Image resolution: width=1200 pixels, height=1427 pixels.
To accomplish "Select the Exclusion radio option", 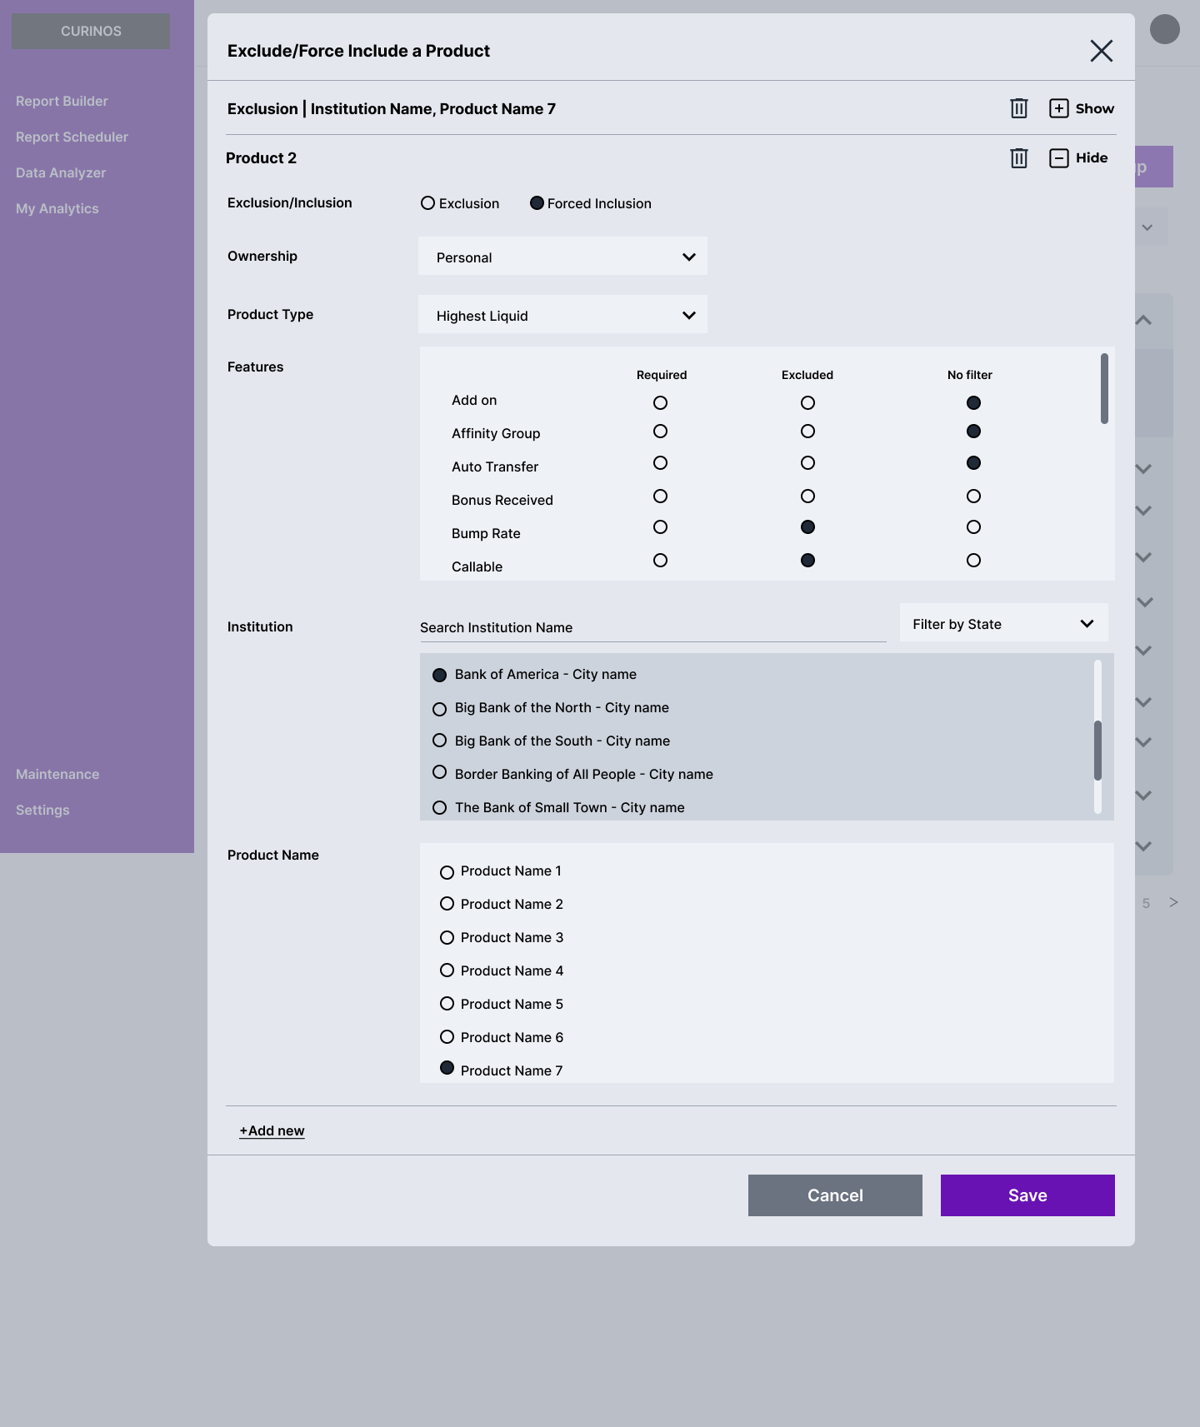I will (x=427, y=203).
